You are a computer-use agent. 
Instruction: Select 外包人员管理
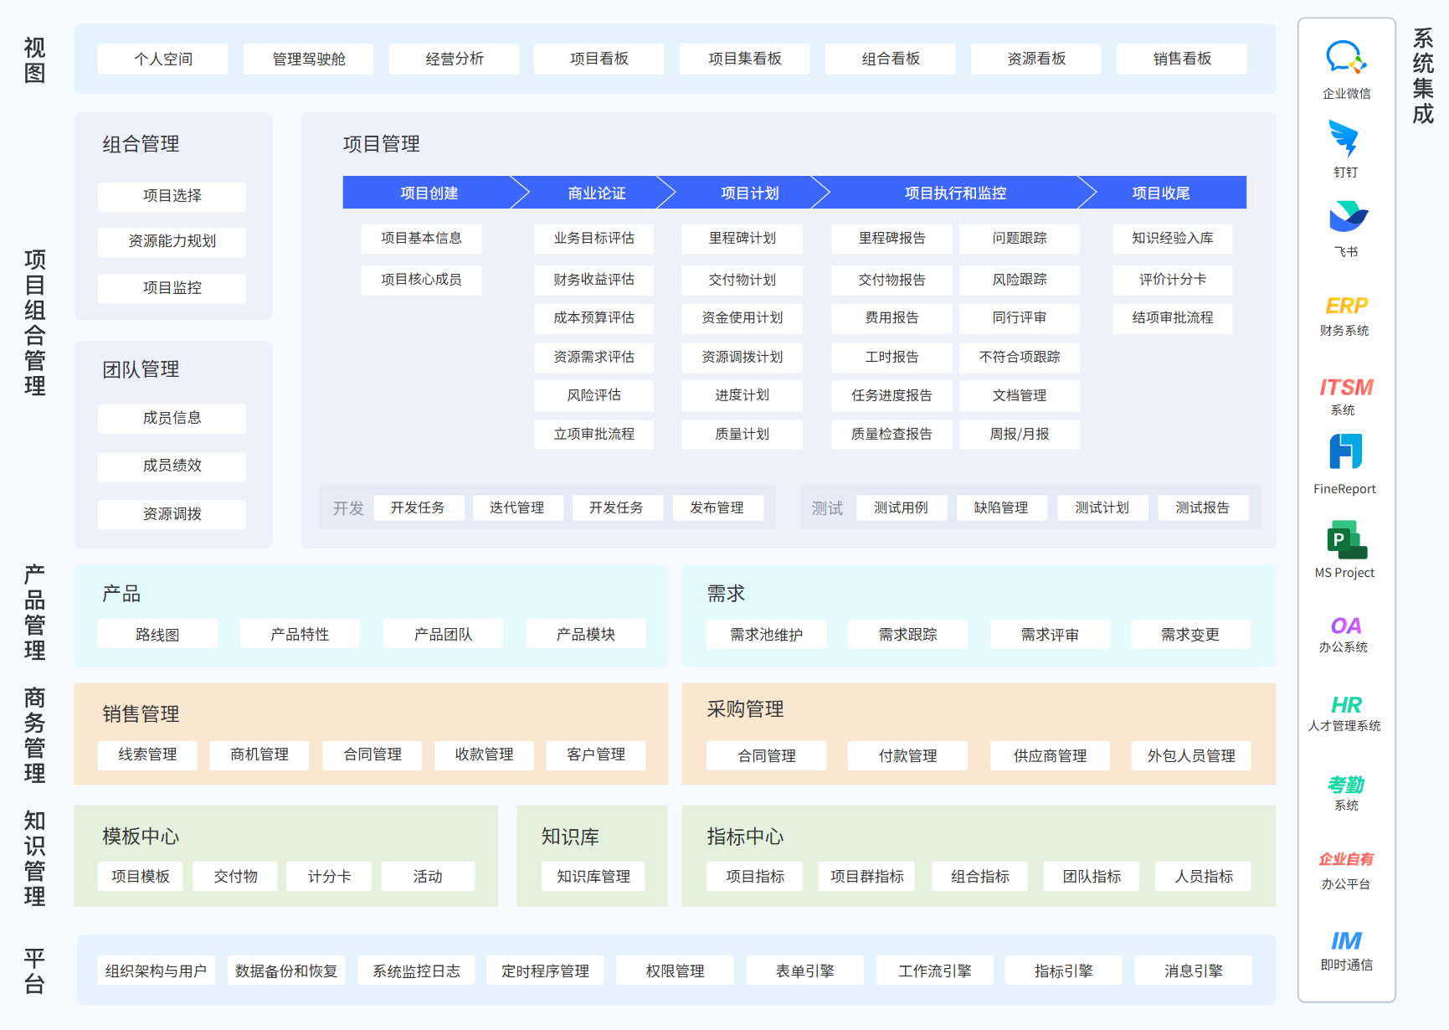(x=1190, y=756)
